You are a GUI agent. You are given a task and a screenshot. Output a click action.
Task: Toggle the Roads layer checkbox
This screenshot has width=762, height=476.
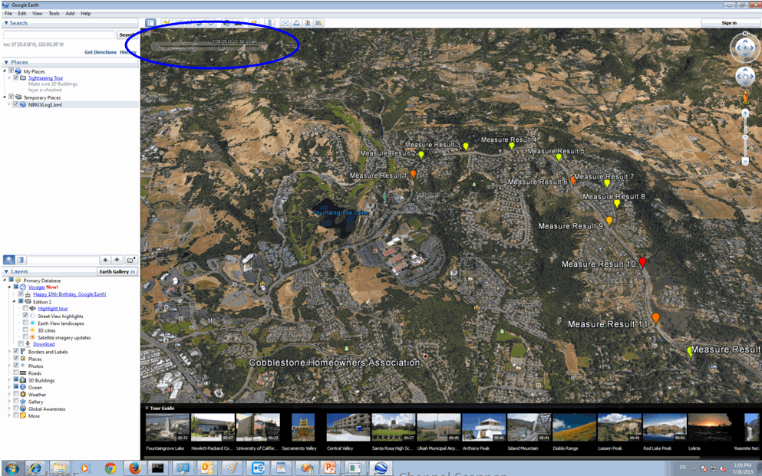pyautogui.click(x=16, y=373)
